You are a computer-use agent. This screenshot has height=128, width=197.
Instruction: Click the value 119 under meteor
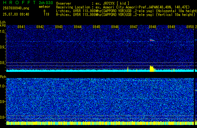pyautogui.click(x=46, y=14)
